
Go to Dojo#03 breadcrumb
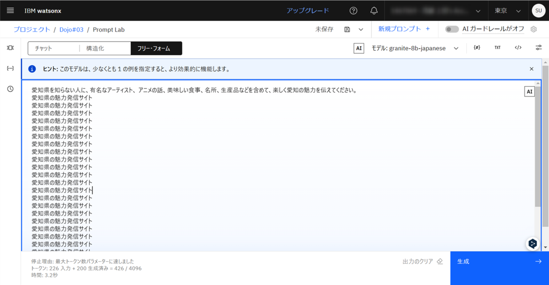pos(71,29)
